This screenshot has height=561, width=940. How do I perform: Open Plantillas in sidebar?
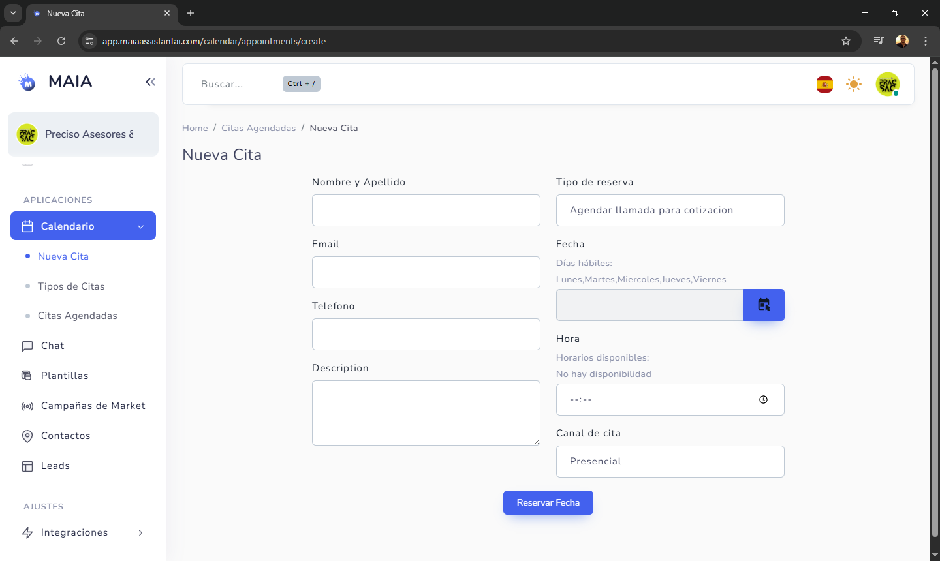click(64, 376)
